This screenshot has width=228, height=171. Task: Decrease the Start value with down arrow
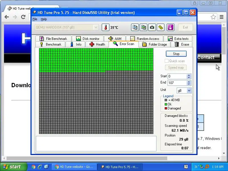(x=189, y=78)
